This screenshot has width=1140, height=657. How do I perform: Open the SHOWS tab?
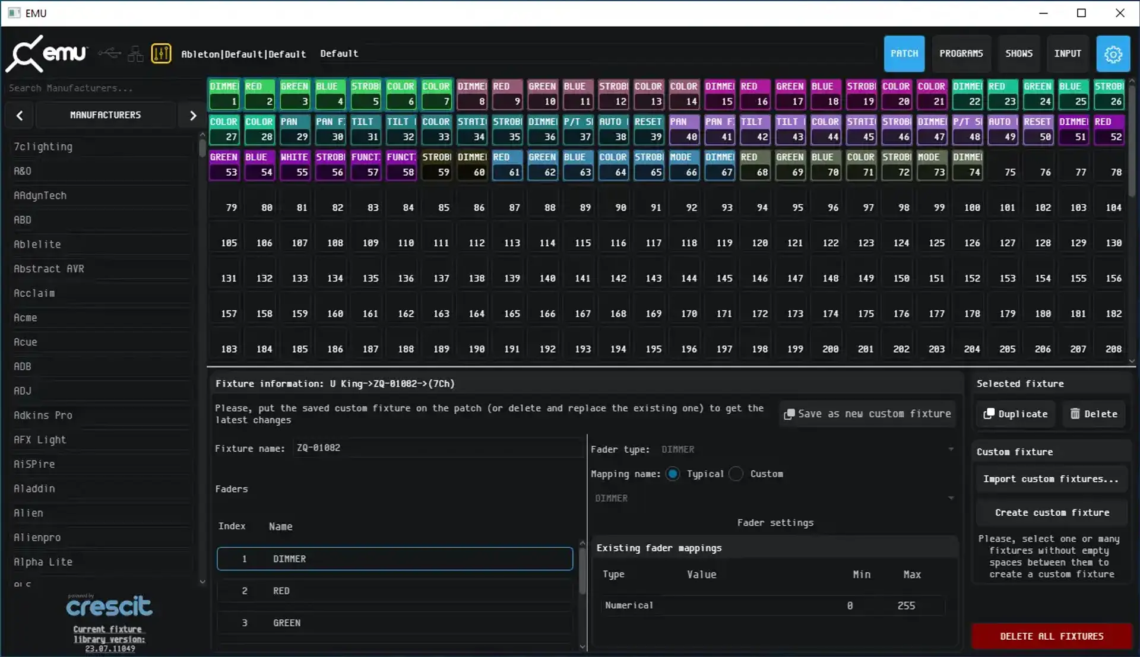click(x=1019, y=53)
